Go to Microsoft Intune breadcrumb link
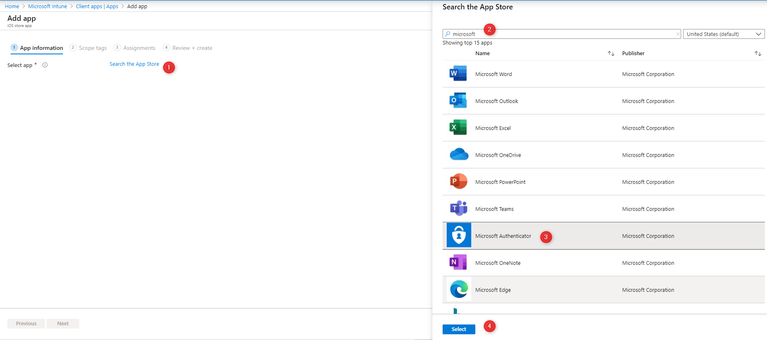 (x=47, y=6)
